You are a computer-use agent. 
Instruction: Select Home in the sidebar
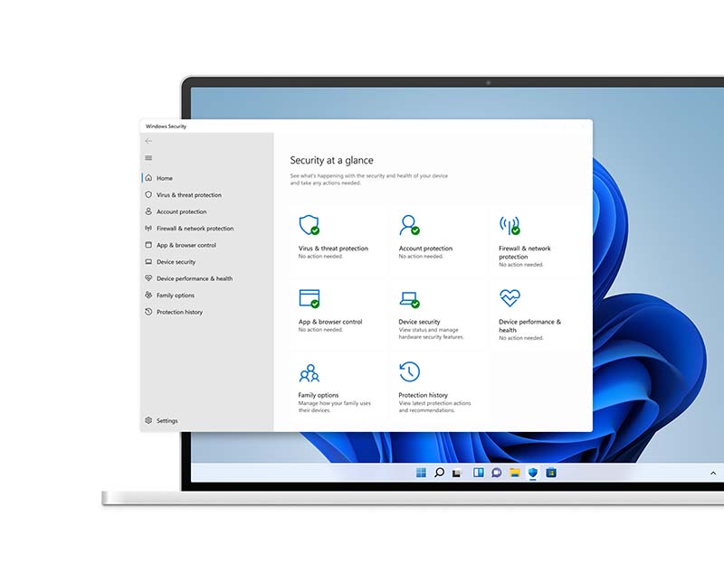165,178
